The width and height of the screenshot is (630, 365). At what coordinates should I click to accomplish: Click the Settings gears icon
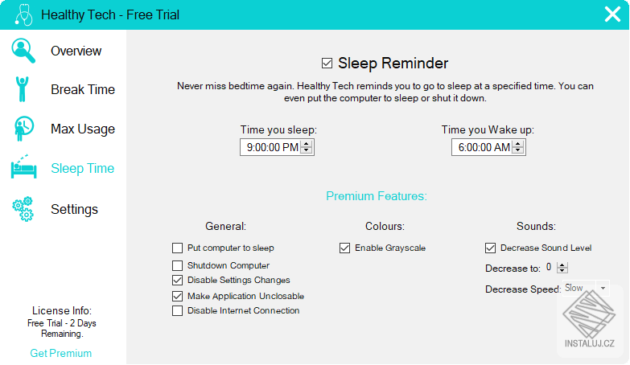click(23, 209)
